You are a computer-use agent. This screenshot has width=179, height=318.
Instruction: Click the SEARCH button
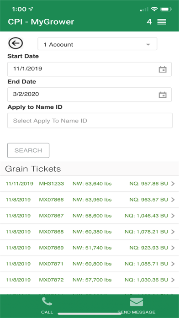coord(28,150)
